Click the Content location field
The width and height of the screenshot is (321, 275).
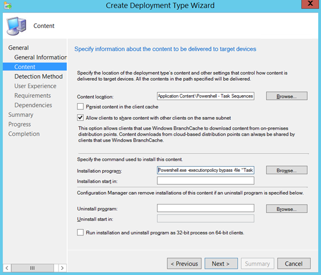206,96
